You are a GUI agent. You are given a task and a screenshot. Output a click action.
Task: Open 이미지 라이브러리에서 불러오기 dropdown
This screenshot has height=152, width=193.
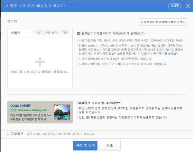coord(163,22)
